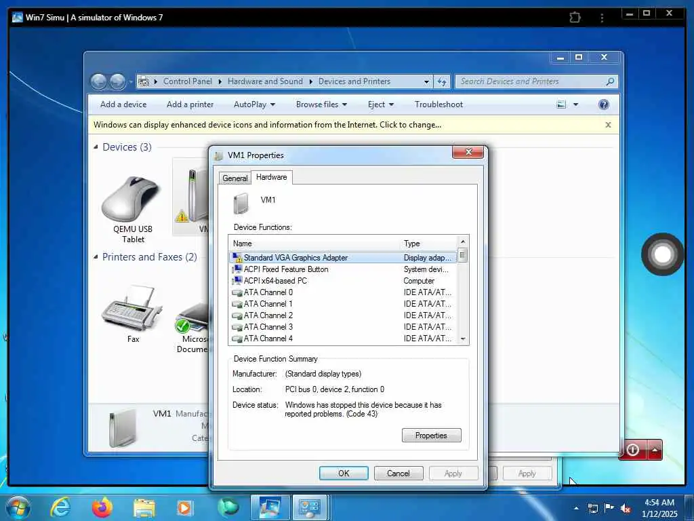Click Add a device
The height and width of the screenshot is (521, 694).
123,104
